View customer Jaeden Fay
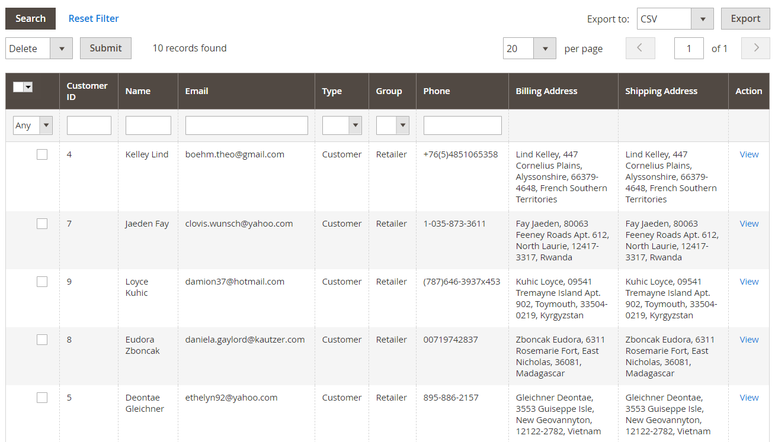 click(749, 224)
